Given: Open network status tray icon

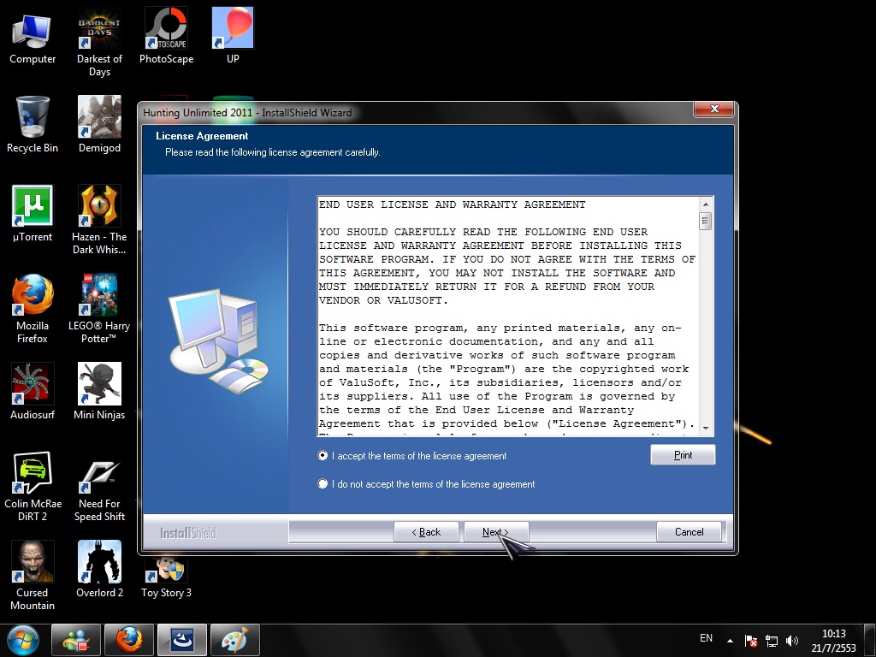Looking at the screenshot, I should click(772, 641).
